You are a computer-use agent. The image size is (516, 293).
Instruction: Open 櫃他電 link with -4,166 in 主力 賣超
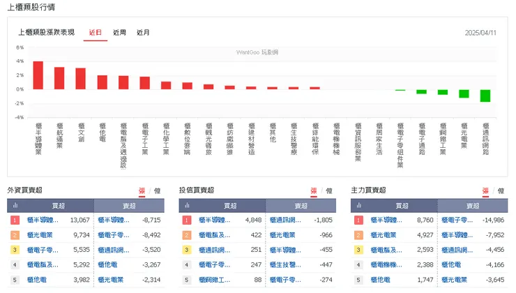click(x=451, y=264)
